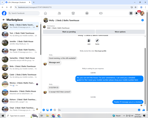Click the back arrow beside Marketplace
Screen dimensions: 148x118
point(4,20)
